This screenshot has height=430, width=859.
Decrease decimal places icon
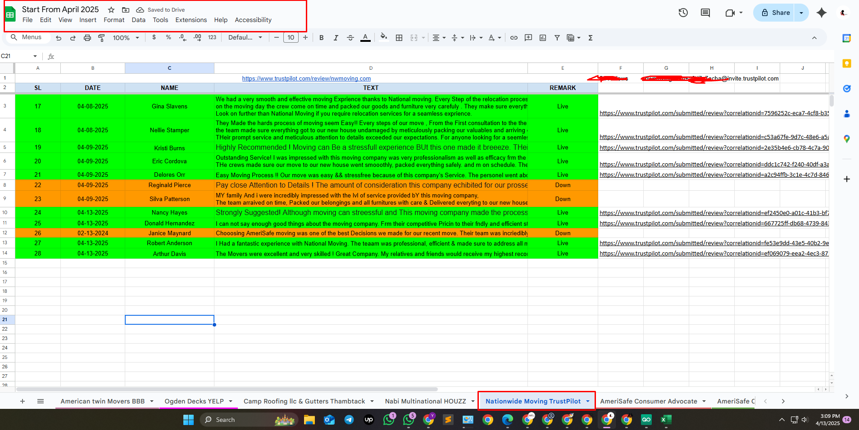[x=182, y=37]
